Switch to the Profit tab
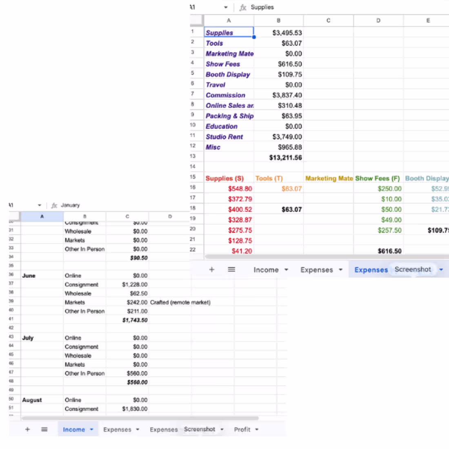 243,429
